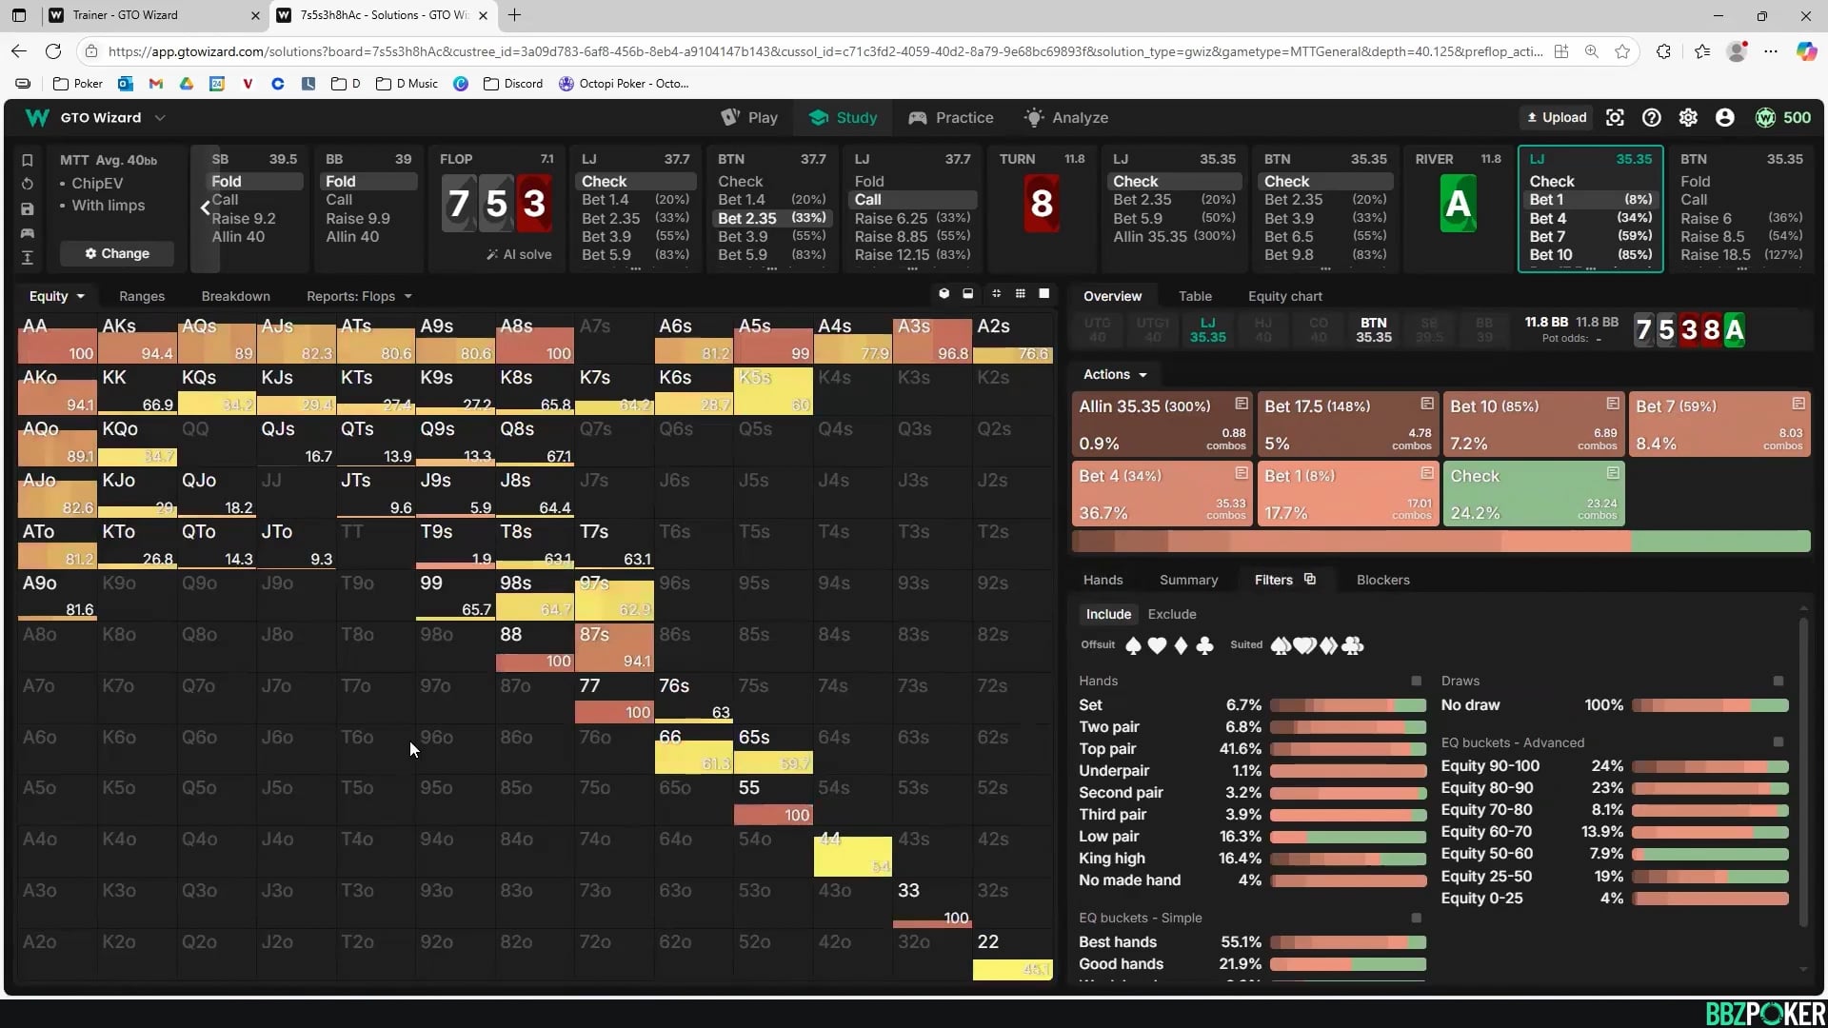Expand the GTO Wizard title chevron

coord(161,117)
